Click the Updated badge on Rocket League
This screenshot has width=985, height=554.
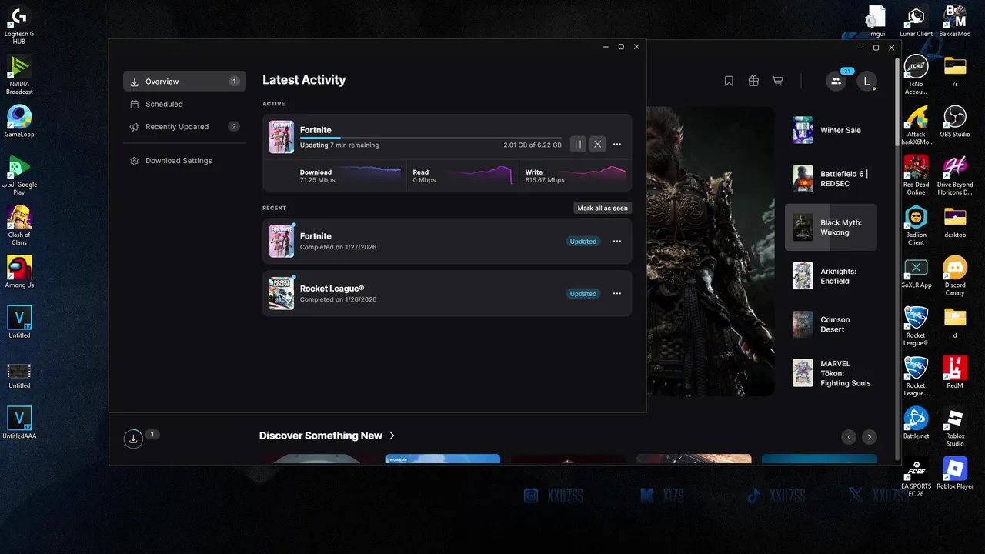pyautogui.click(x=583, y=294)
